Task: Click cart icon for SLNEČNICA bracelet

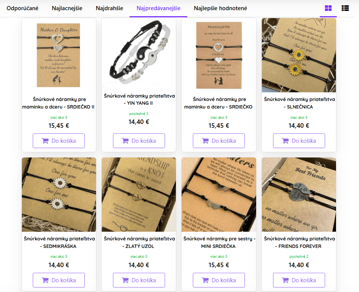Action: 285,141
